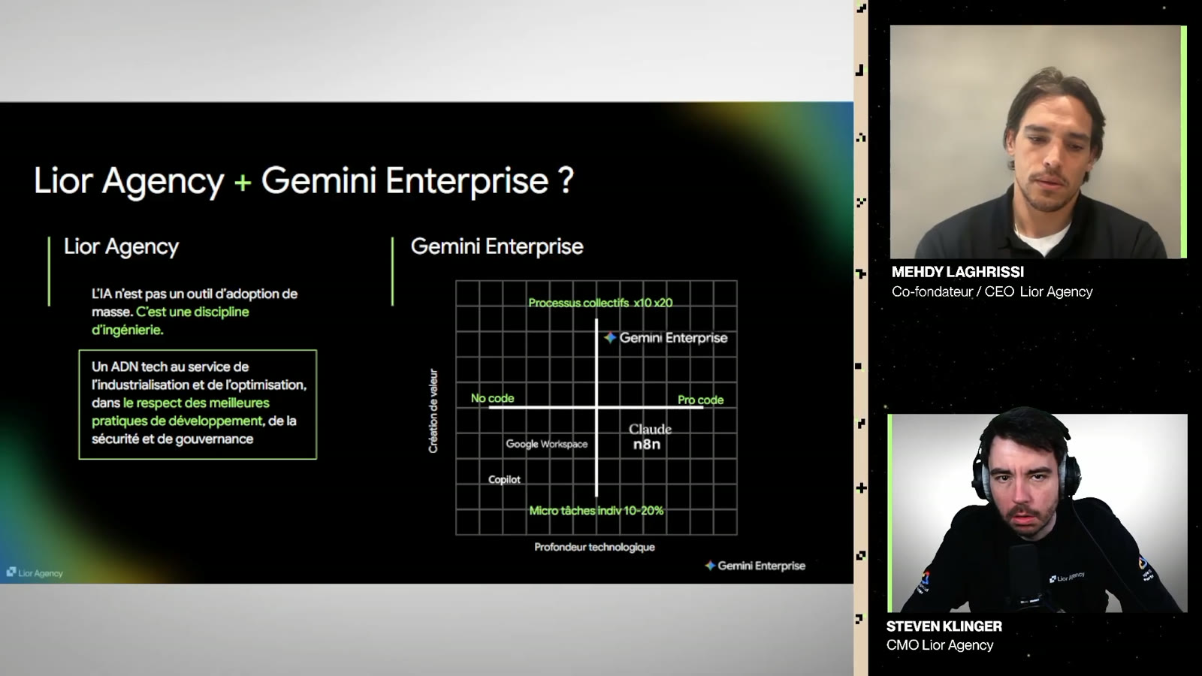Click the Lior Agency logo in slide corner
Viewport: 1202px width, 676px height.
35,572
